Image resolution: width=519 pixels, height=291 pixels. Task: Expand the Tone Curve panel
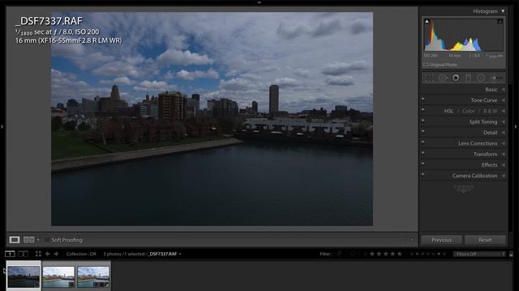503,100
